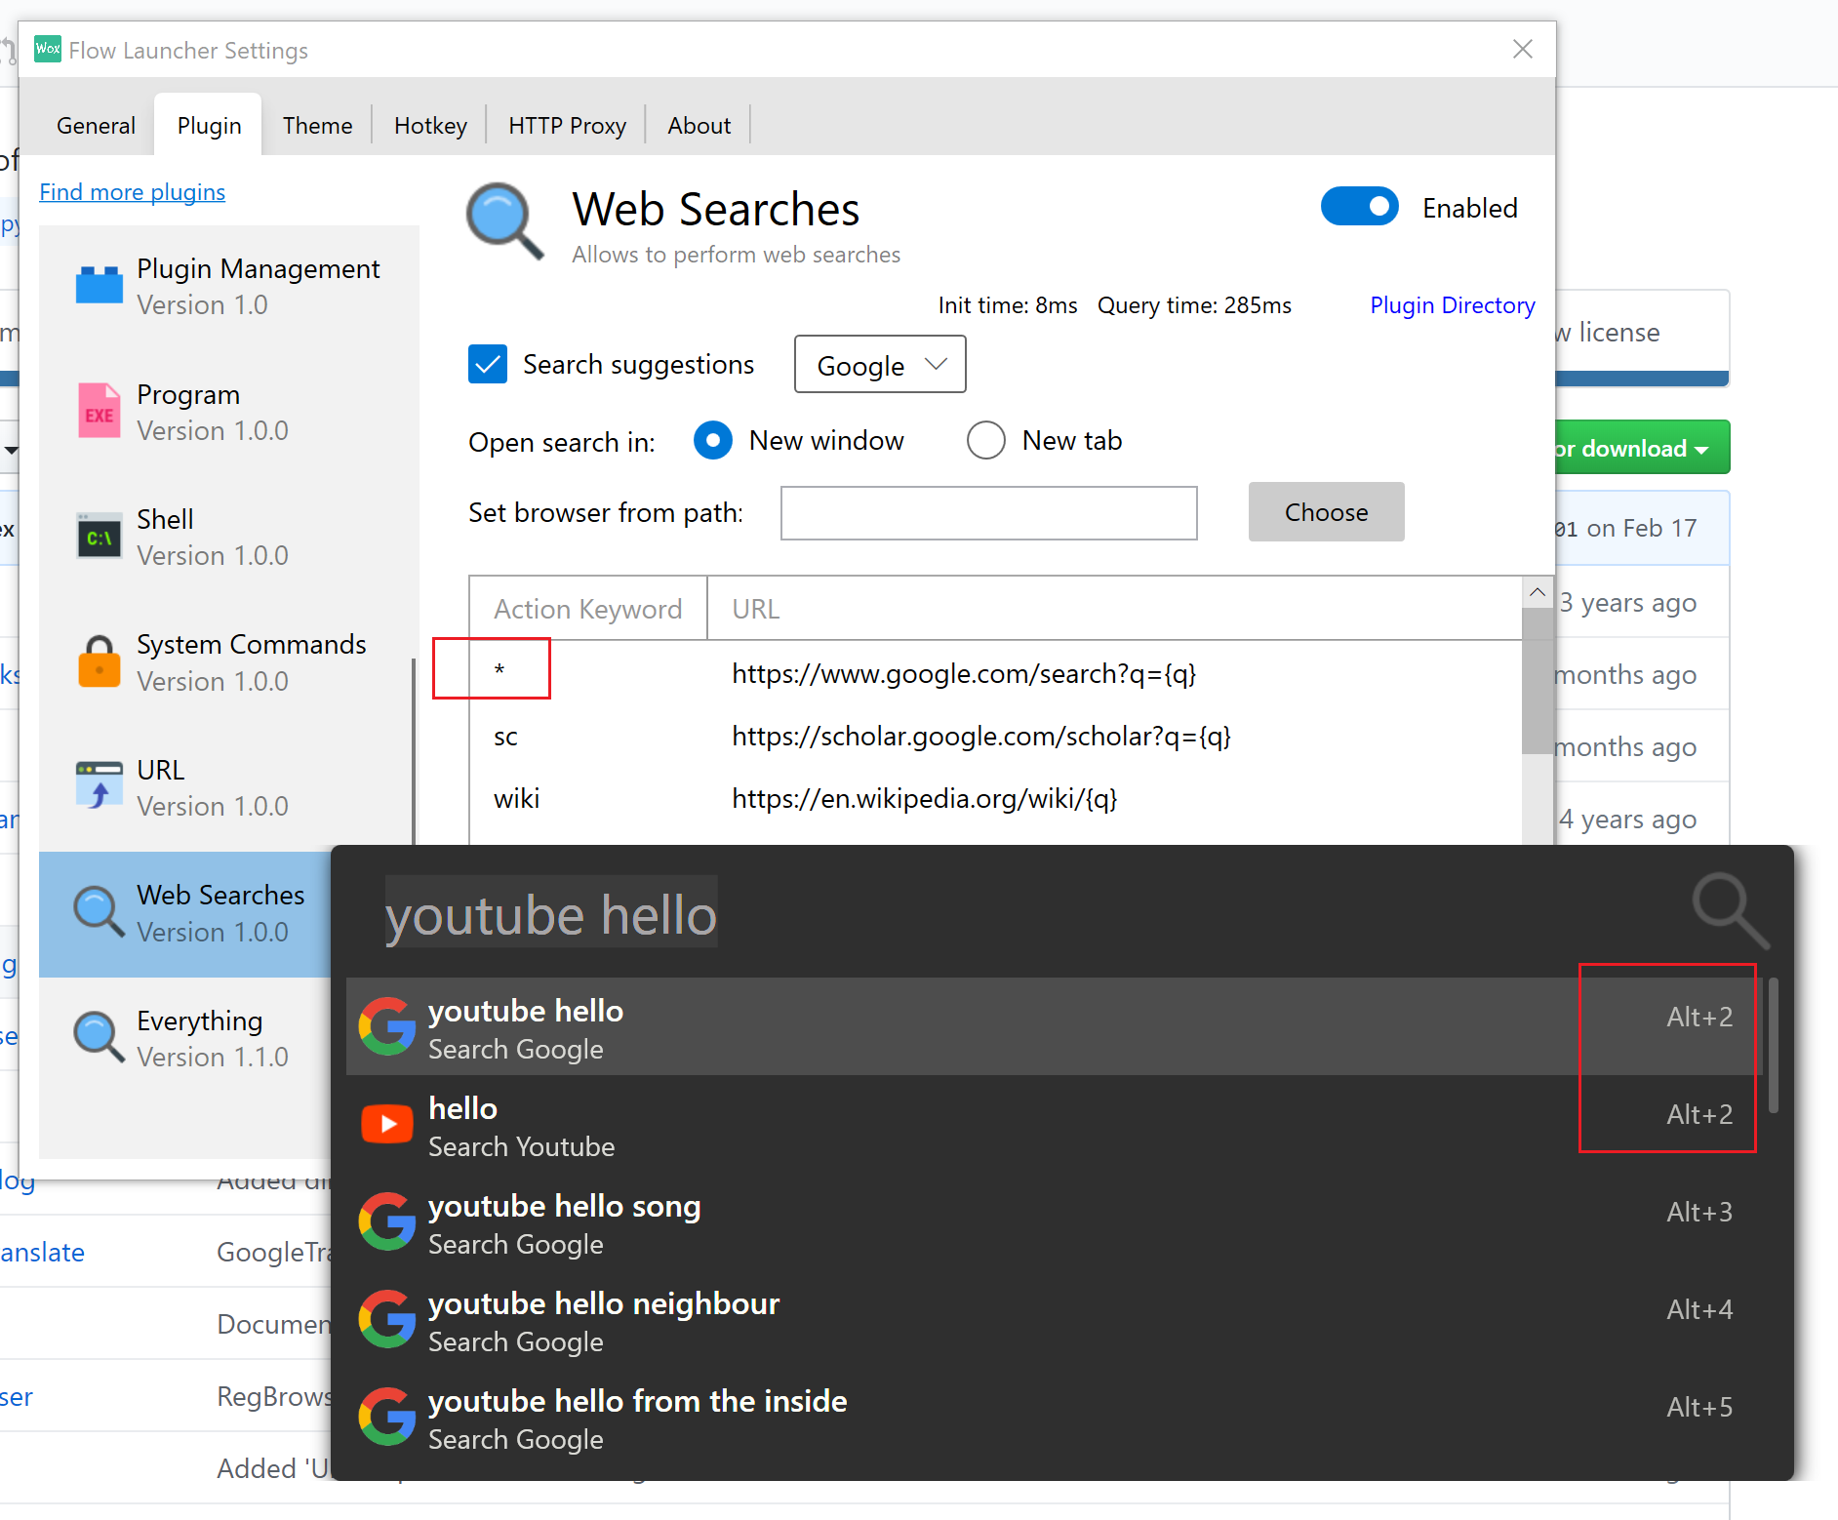
Task: Open the HTTP Proxy tab
Action: (x=567, y=125)
